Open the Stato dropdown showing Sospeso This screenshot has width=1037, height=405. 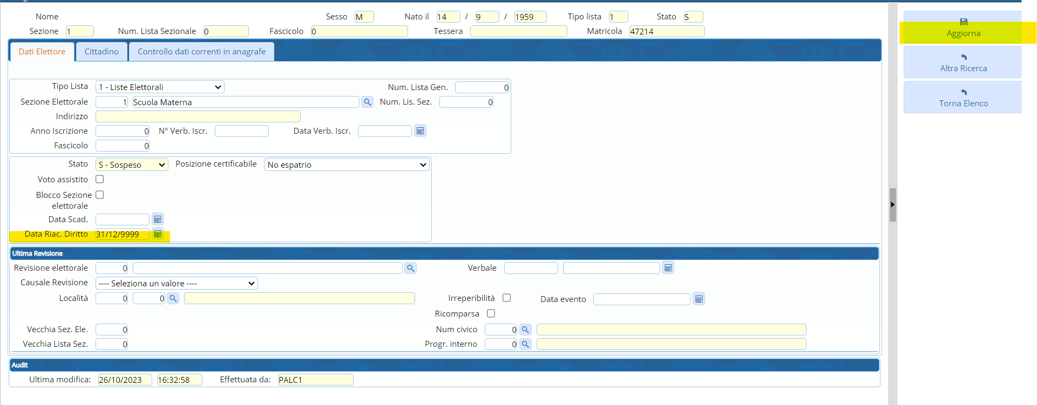(132, 164)
